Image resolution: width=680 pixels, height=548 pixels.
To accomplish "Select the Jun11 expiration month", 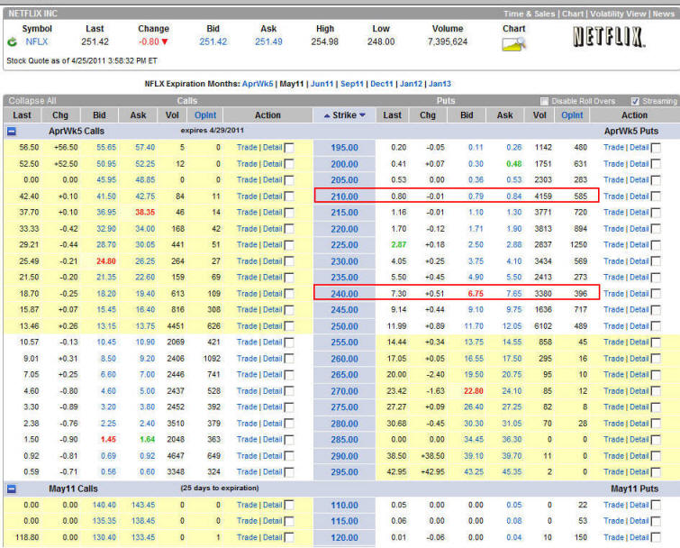I will coord(322,83).
